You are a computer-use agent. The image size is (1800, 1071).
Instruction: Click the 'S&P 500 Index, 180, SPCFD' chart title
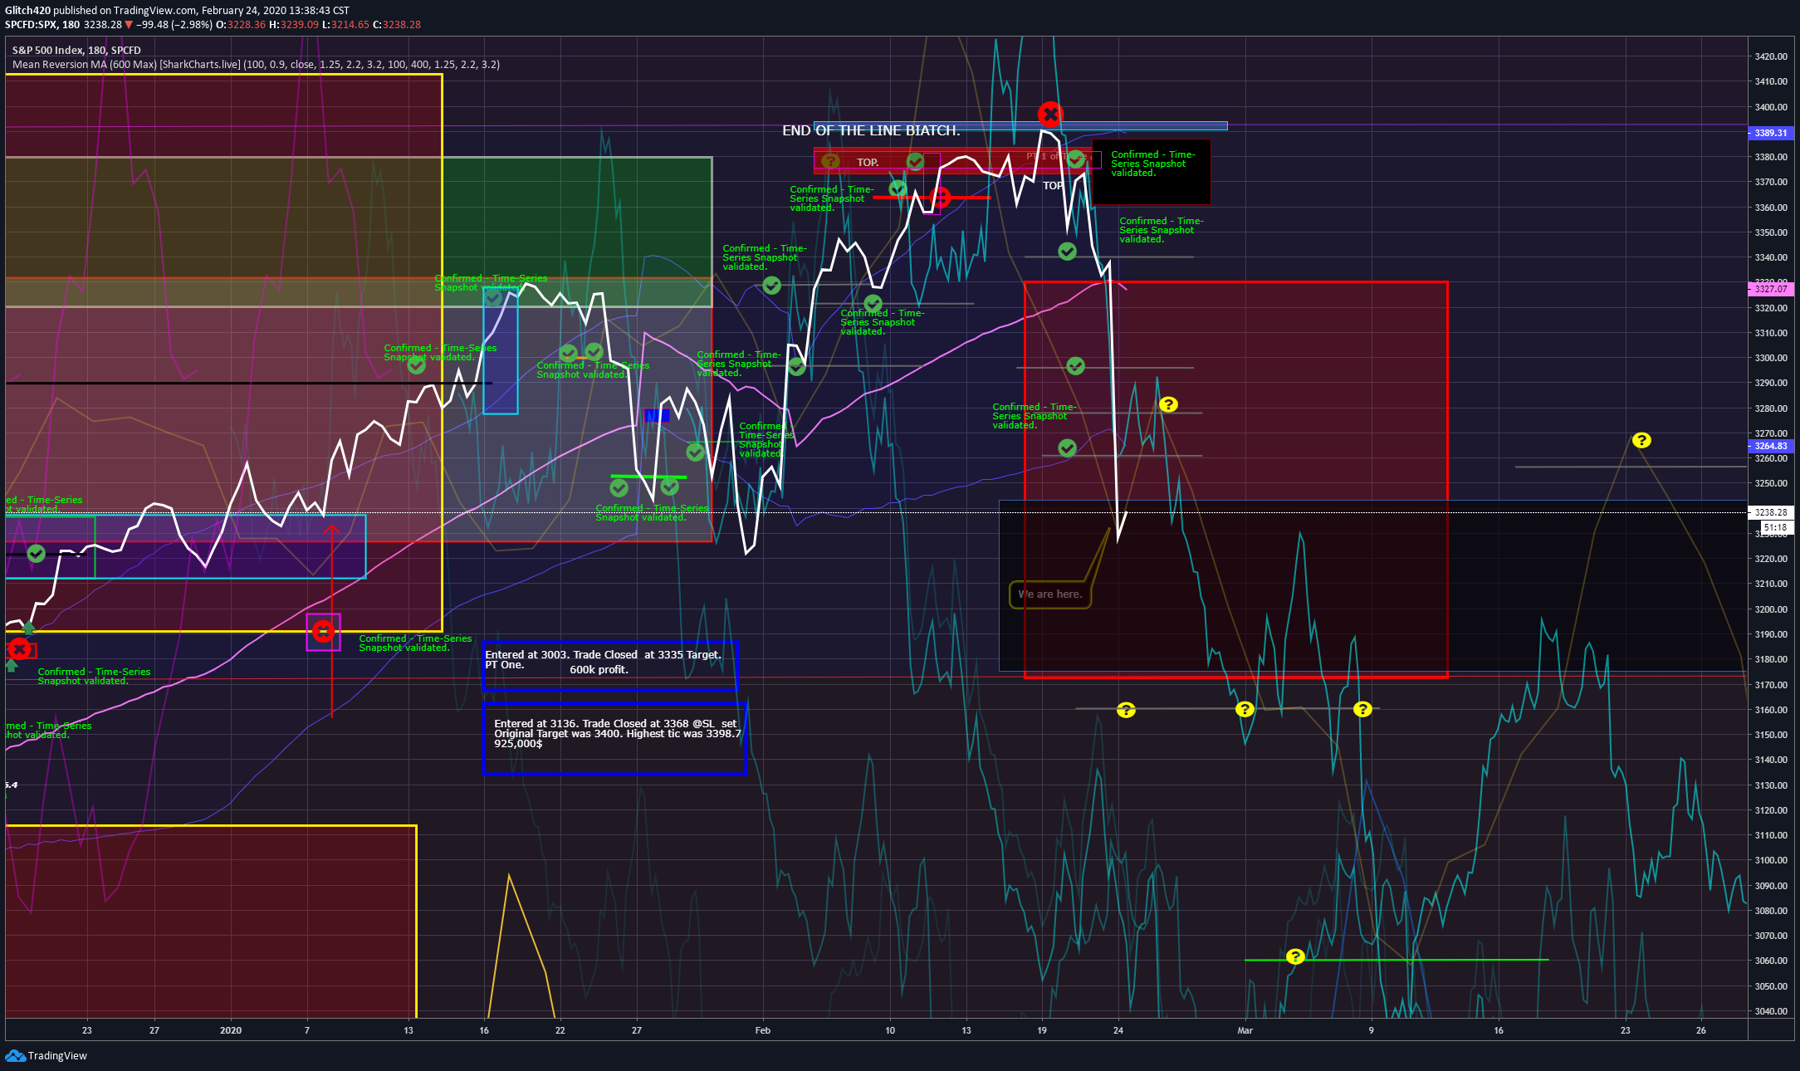click(x=76, y=51)
